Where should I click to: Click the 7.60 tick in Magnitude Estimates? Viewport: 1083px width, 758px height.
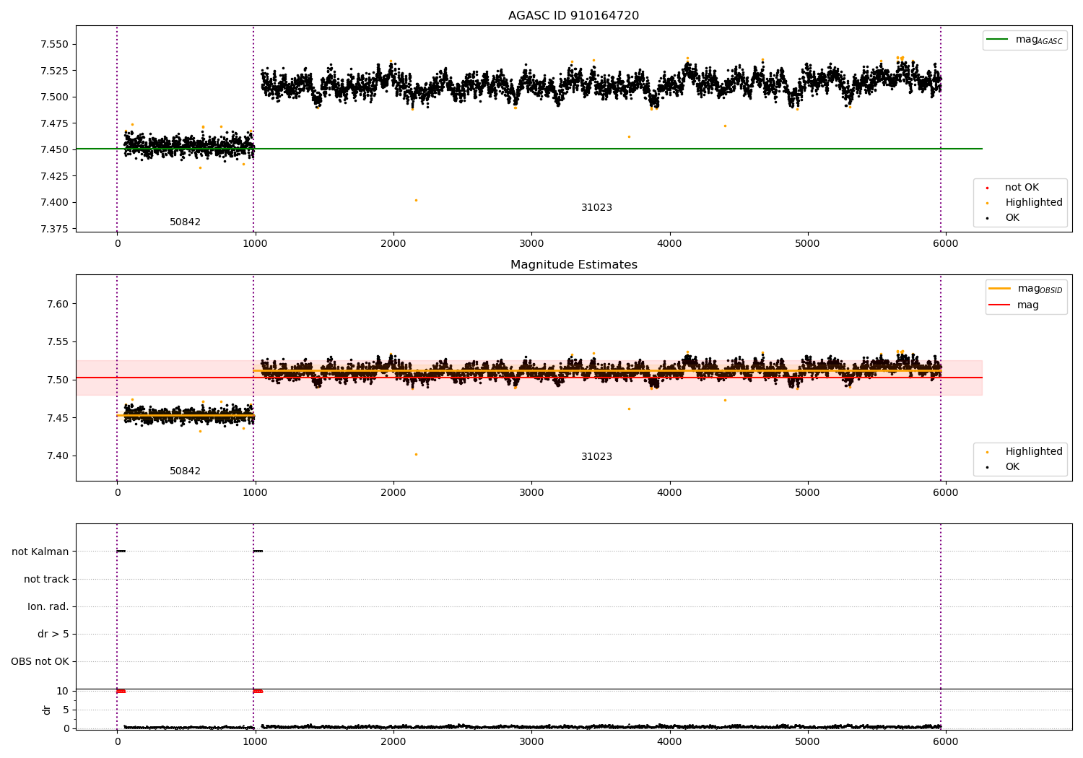click(x=57, y=304)
